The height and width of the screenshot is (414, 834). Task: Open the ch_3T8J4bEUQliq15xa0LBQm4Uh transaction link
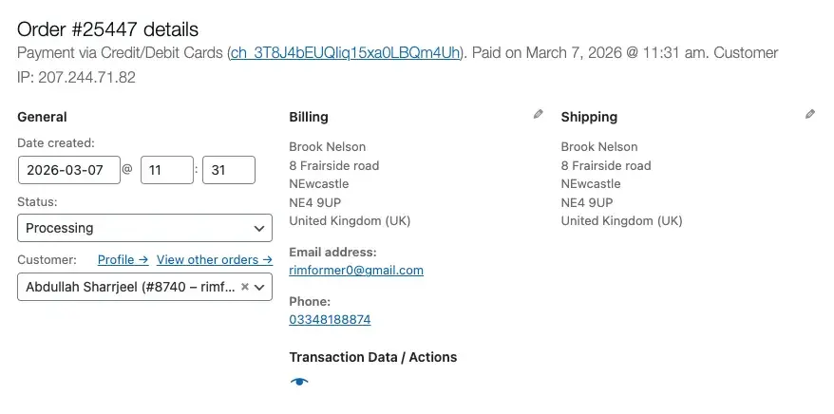pyautogui.click(x=346, y=53)
